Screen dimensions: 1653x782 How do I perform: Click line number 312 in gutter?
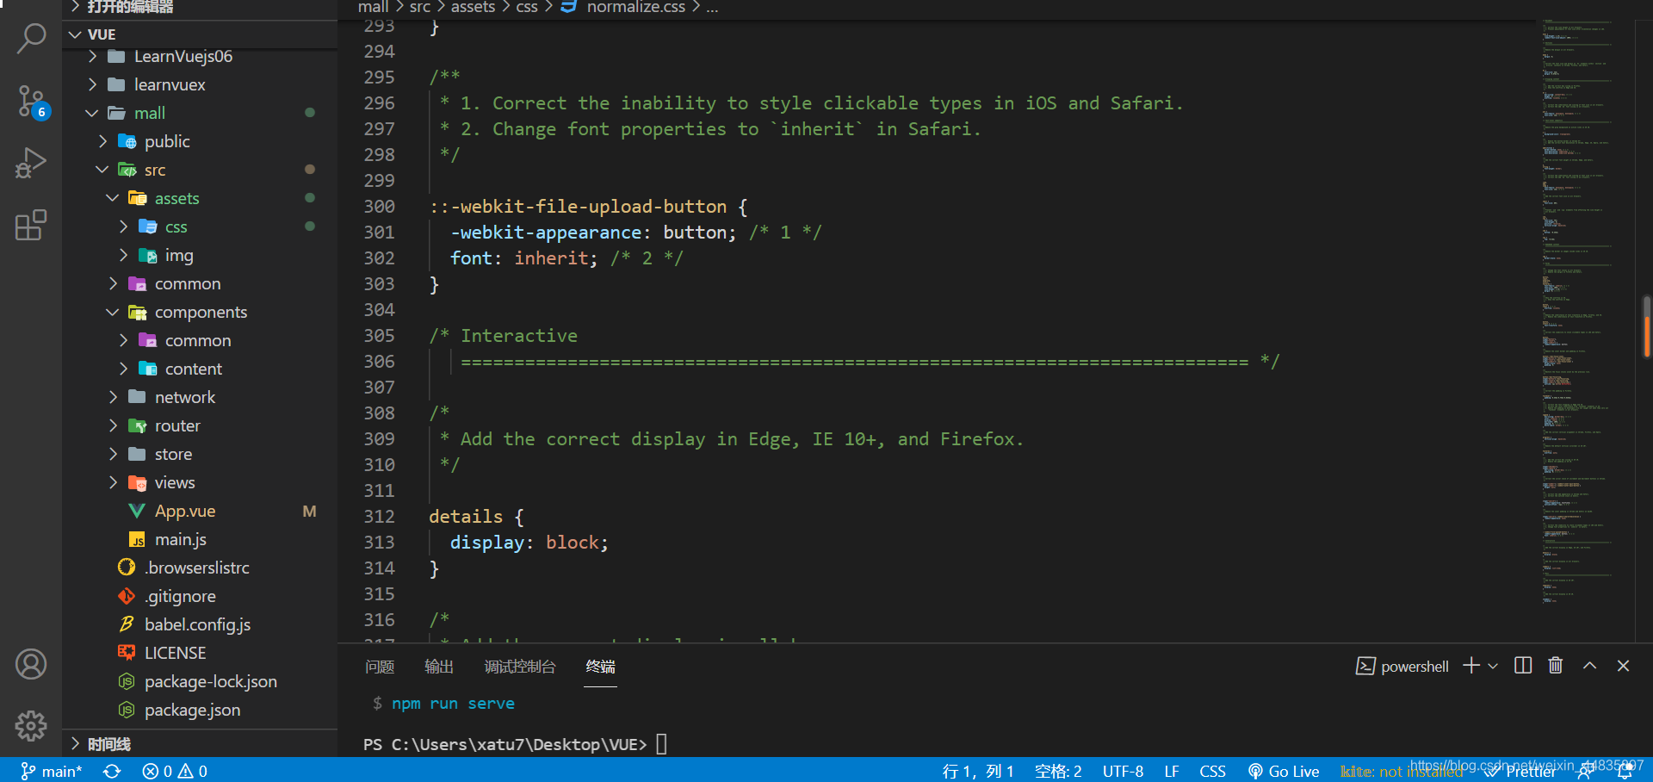point(379,517)
